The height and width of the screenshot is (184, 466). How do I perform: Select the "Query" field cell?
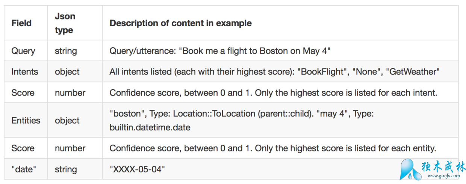pos(23,51)
